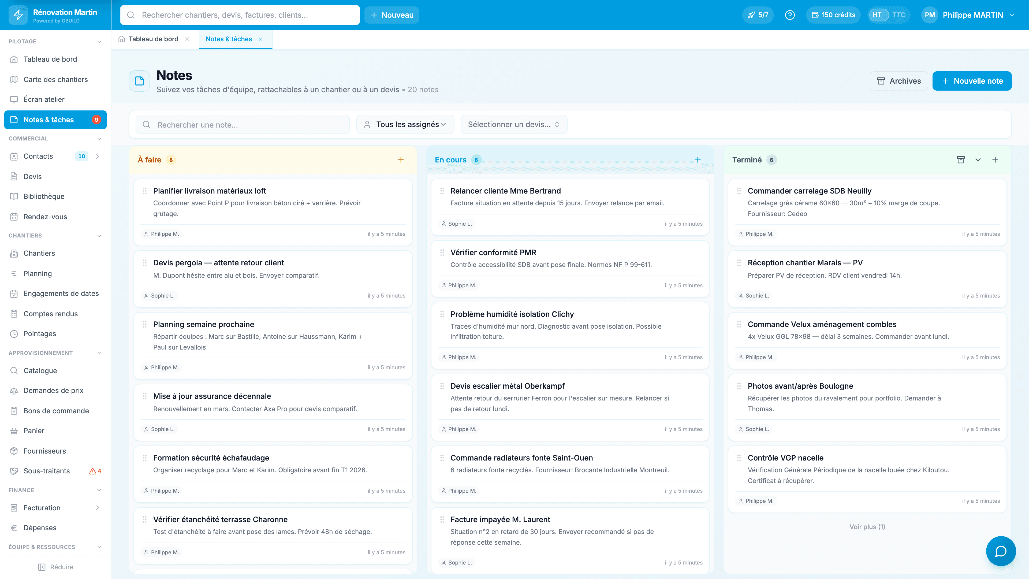Viewport: 1029px width, 579px height.
Task: Open Demandes de prix in sidebar
Action: coord(55,390)
